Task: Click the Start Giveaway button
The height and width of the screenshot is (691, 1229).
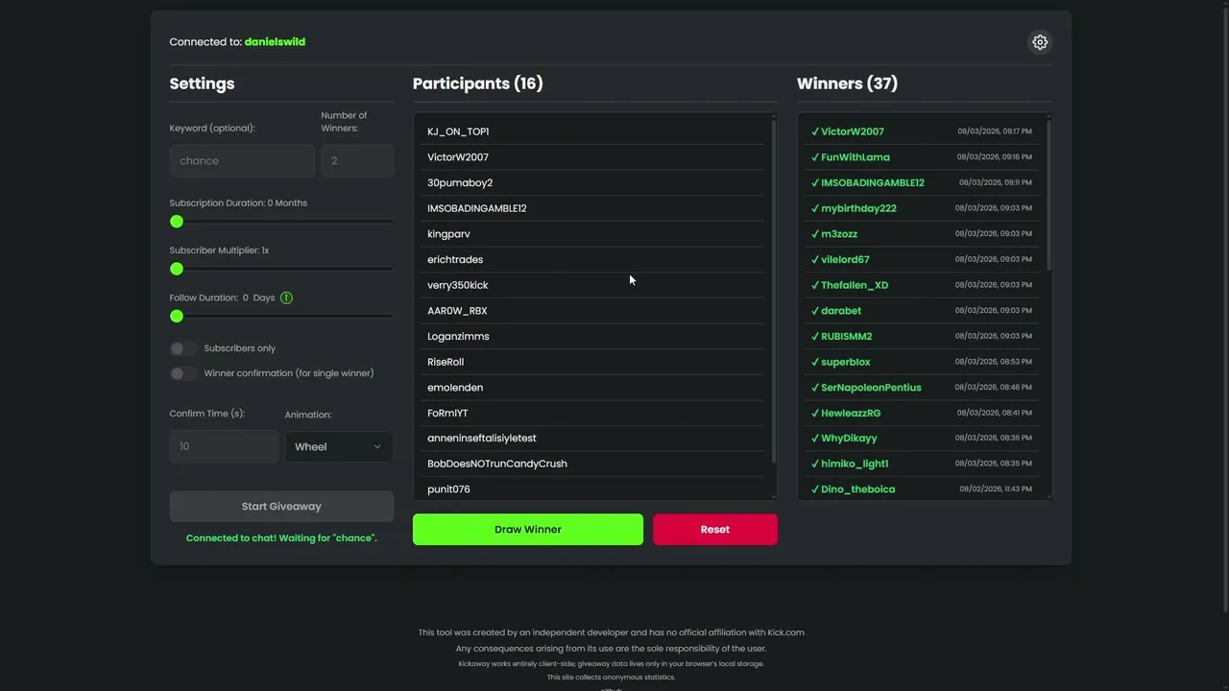Action: pos(281,507)
